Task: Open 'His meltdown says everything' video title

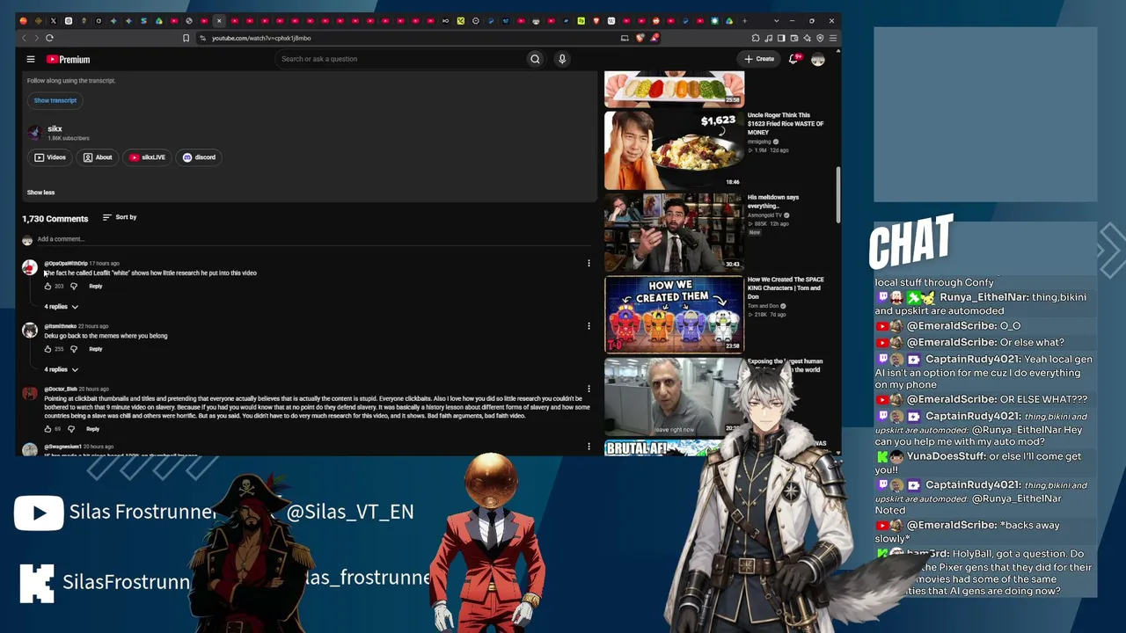Action: pyautogui.click(x=773, y=201)
